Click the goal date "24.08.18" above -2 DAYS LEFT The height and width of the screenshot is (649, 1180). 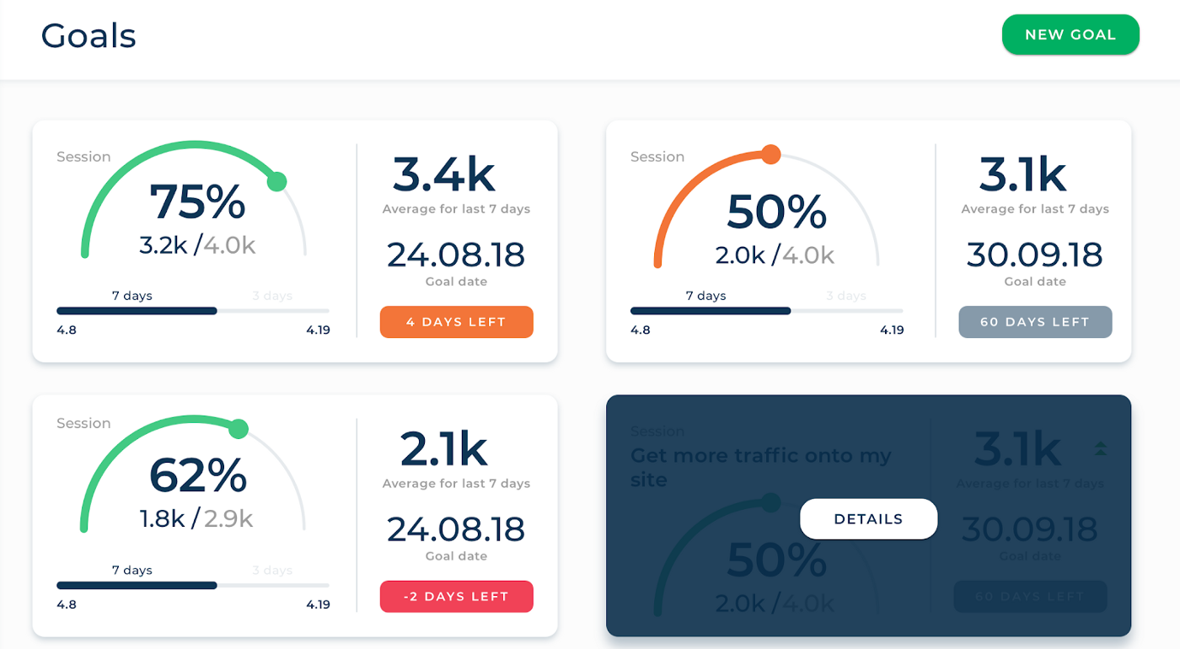click(456, 529)
